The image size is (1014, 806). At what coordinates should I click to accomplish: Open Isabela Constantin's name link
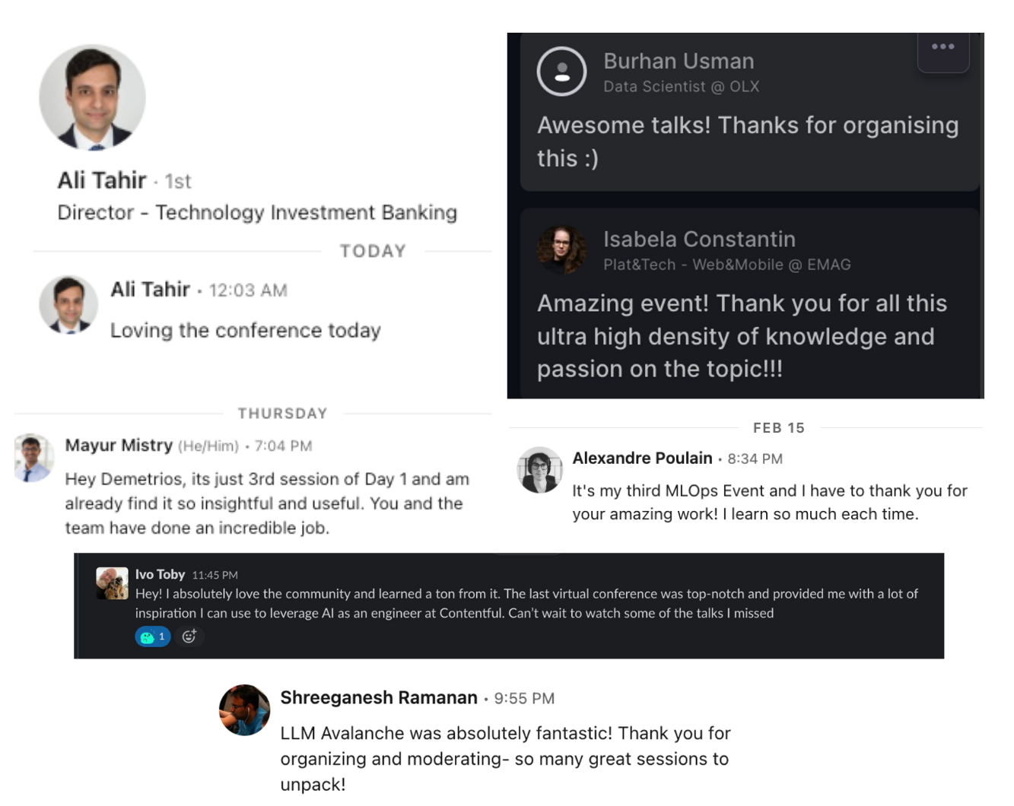699,239
